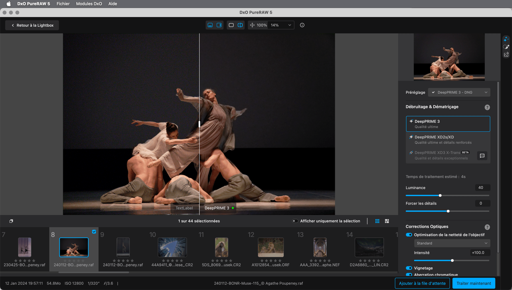Click the filmstrip horizontal scrollbar
This screenshot has width=512, height=290.
94,272
